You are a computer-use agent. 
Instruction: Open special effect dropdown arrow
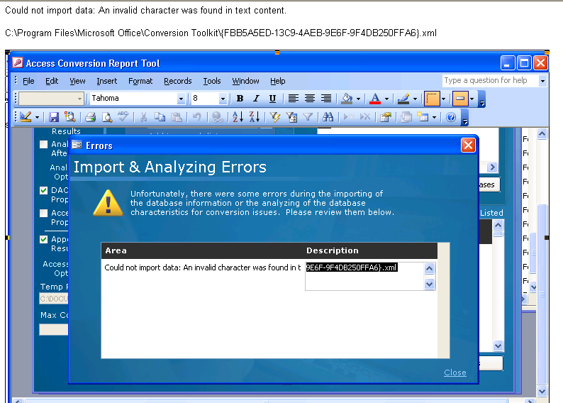472,99
